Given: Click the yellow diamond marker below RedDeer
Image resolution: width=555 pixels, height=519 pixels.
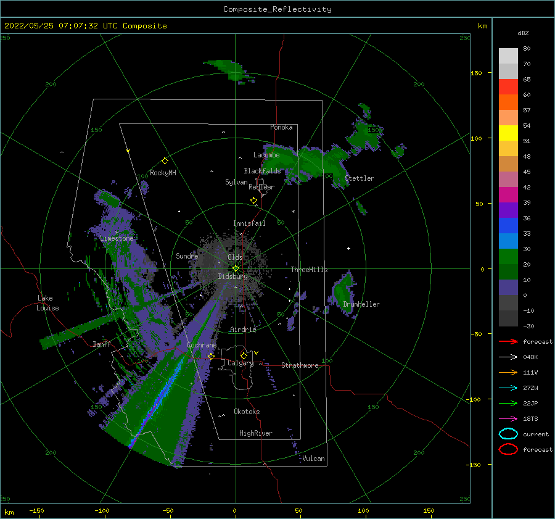Looking at the screenshot, I should tap(253, 201).
